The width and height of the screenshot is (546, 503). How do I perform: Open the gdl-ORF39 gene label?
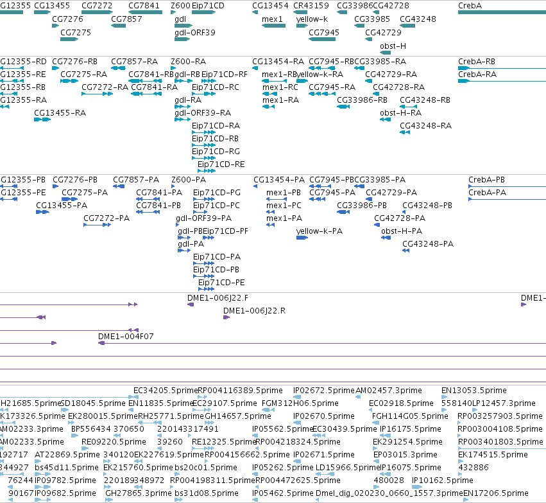pyautogui.click(x=194, y=32)
